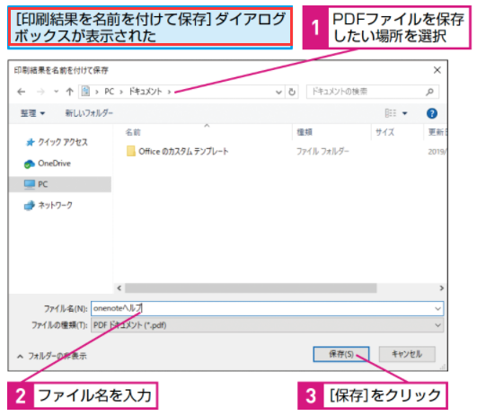
Task: Click the forward navigation arrow
Action: (x=40, y=92)
